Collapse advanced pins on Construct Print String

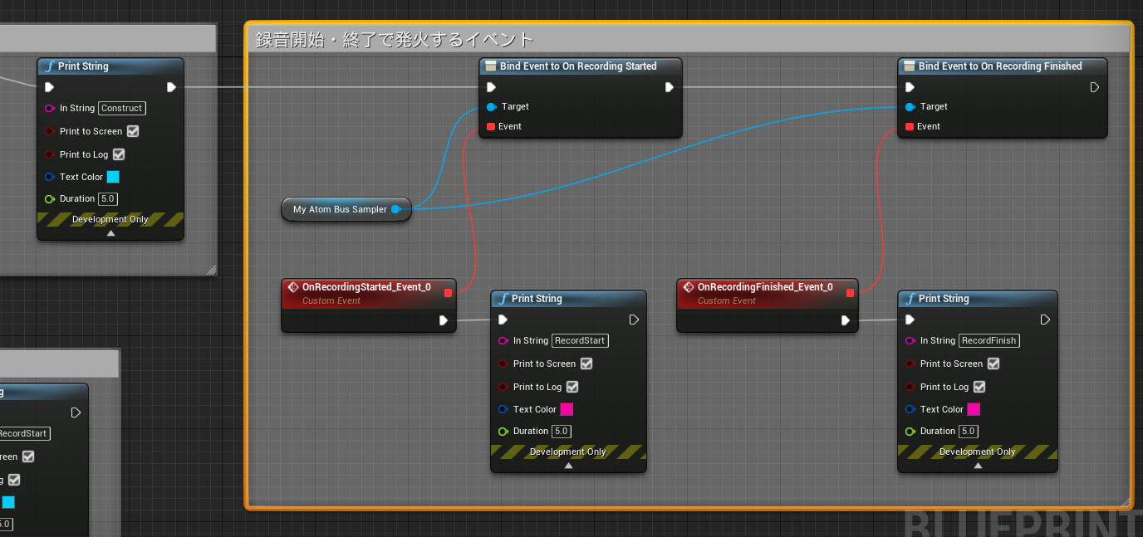[x=110, y=233]
